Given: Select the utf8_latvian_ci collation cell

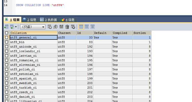Looking at the screenshot, I should [x=33, y=56].
